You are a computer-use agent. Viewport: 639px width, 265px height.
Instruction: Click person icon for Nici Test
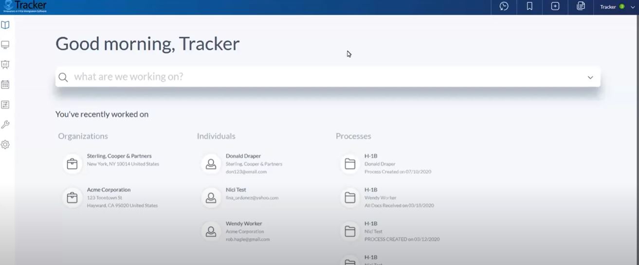211,197
